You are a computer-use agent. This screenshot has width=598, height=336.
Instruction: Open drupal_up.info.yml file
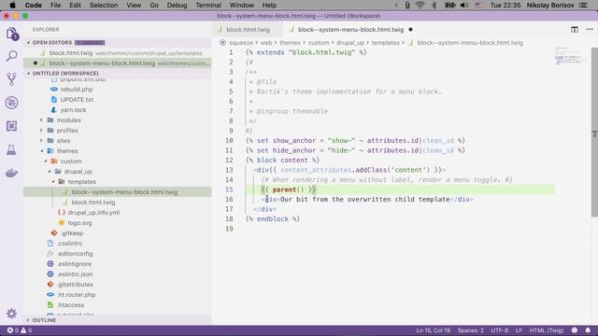click(93, 213)
